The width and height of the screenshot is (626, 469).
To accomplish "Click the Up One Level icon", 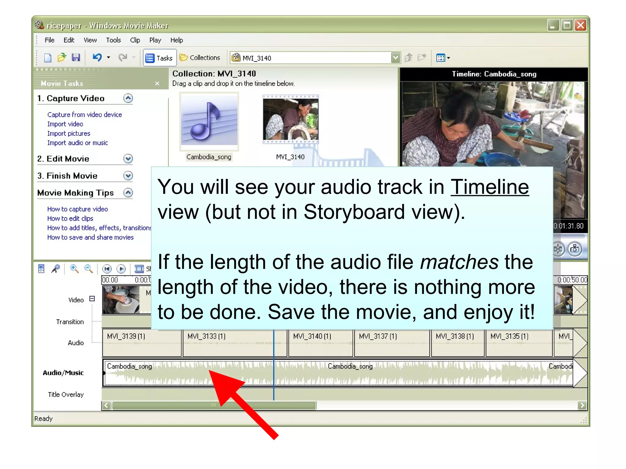I will (x=408, y=57).
